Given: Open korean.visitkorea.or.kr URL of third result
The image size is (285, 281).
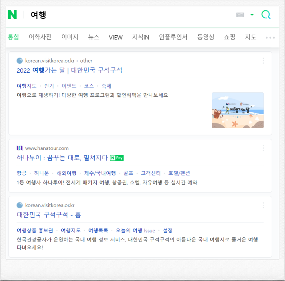Looking at the screenshot, I should point(50,205).
